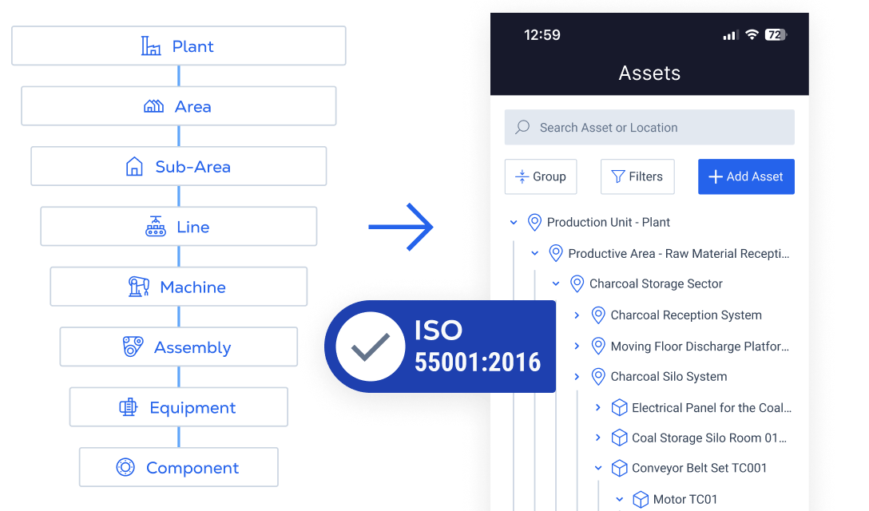The height and width of the screenshot is (511, 869).
Task: Collapse Productive Area - Raw Material Reception
Action: pyautogui.click(x=535, y=254)
